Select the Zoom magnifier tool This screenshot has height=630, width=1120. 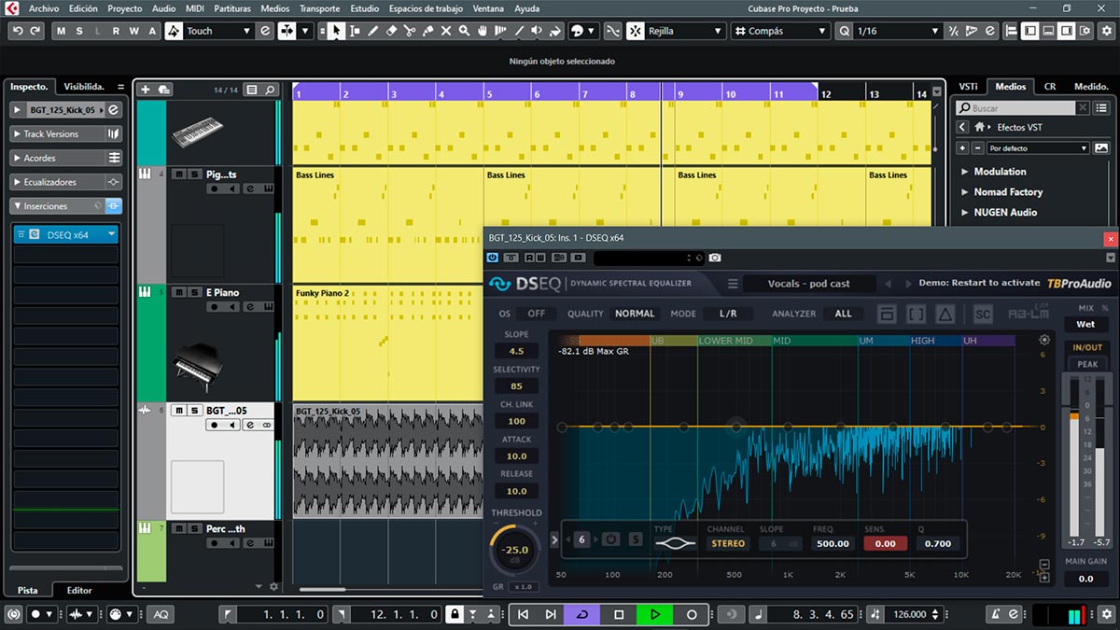tap(464, 31)
